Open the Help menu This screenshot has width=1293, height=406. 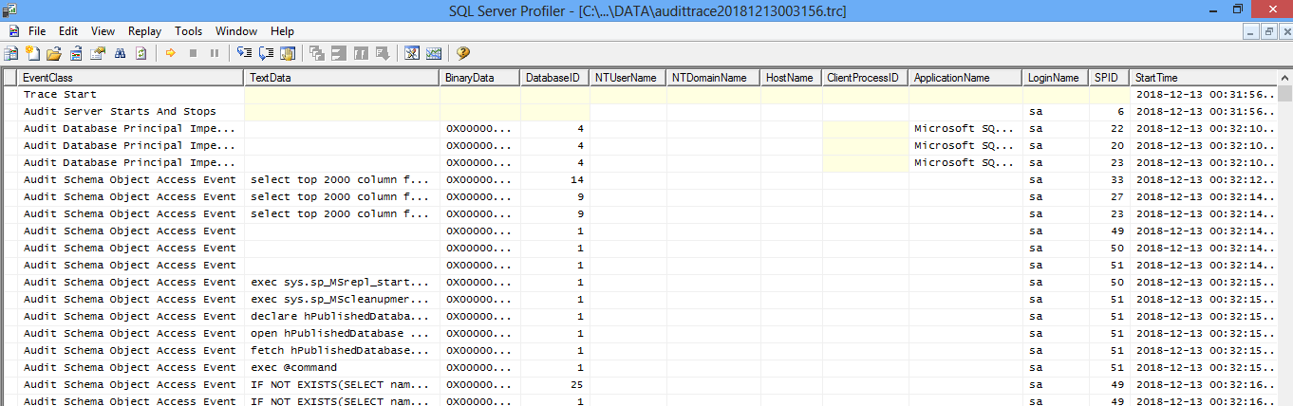(x=282, y=31)
